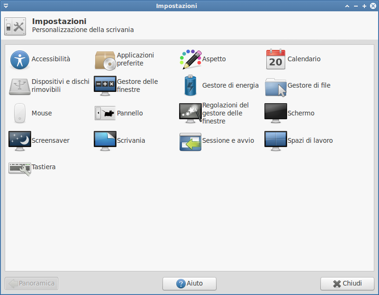Open the Scrivania desktop icon
379x295 pixels.
pos(105,141)
